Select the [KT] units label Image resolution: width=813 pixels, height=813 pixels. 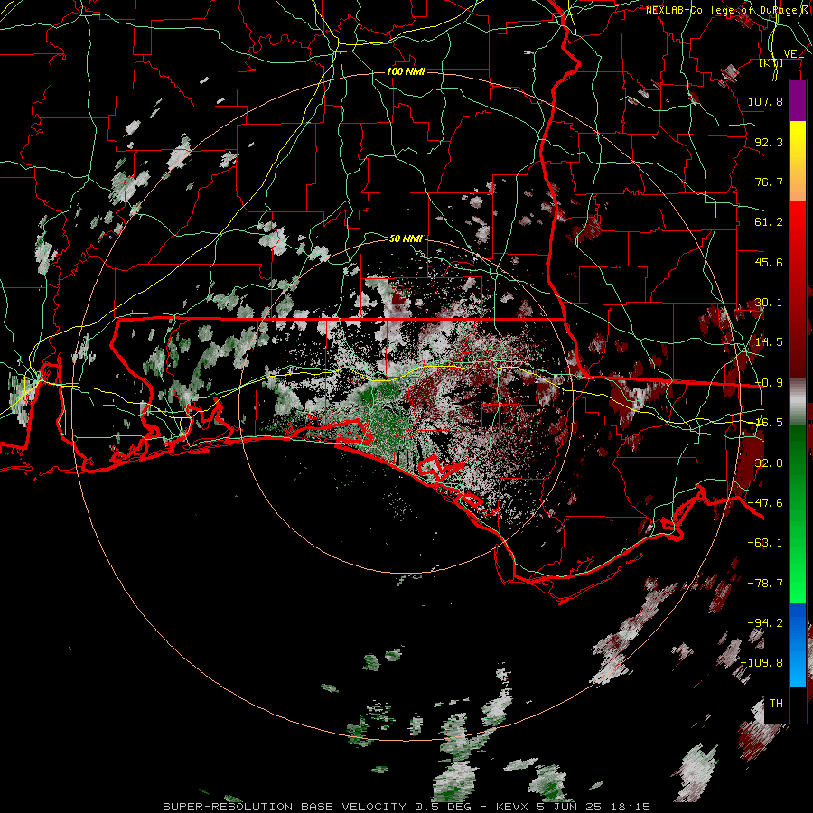point(771,63)
